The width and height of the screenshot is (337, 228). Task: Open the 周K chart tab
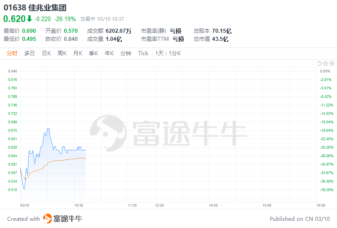coord(62,53)
